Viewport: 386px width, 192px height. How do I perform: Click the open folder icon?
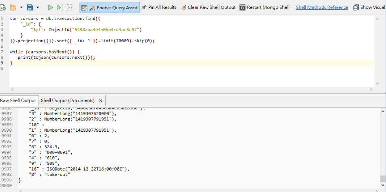(13, 7)
